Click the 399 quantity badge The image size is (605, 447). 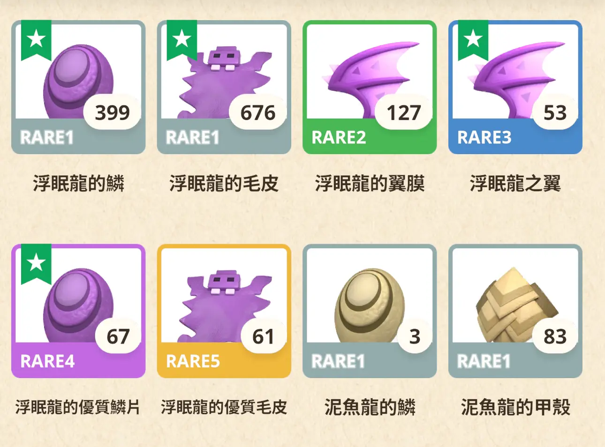[x=112, y=112]
